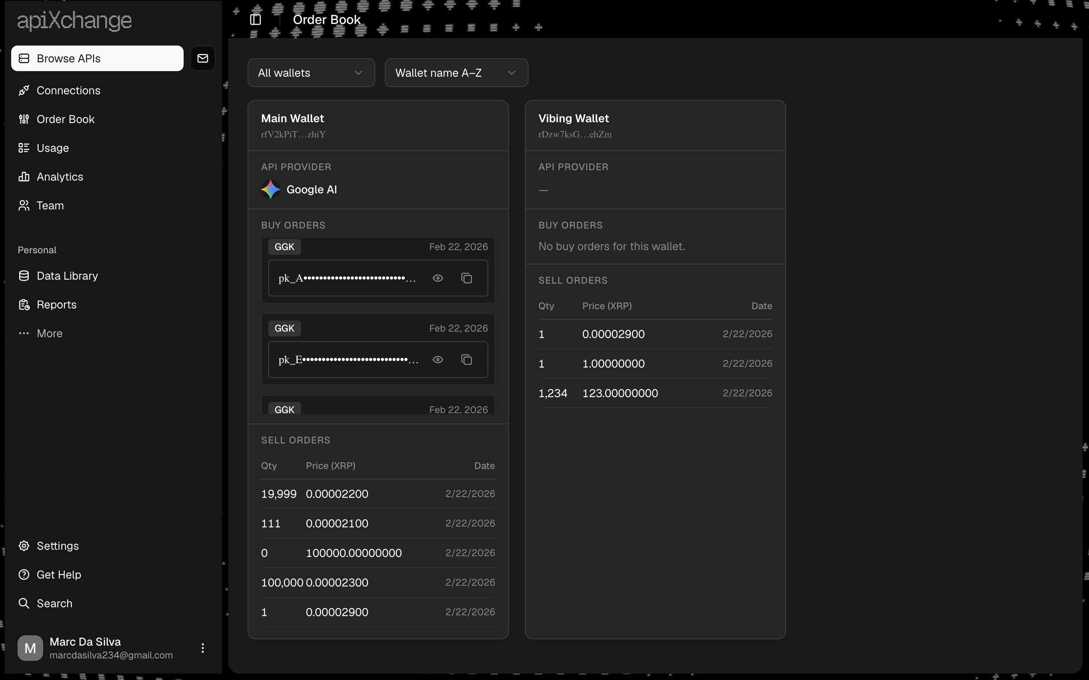Open the Analytics sidebar item
Screen dimensions: 1089x680
[x=60, y=177]
